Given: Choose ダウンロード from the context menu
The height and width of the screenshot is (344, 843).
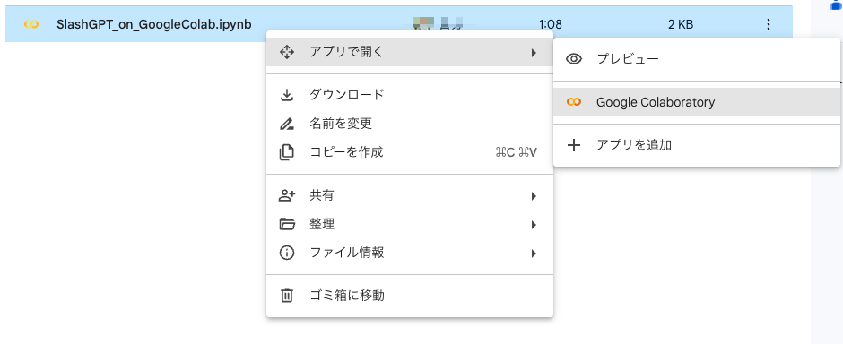Looking at the screenshot, I should tap(410, 95).
